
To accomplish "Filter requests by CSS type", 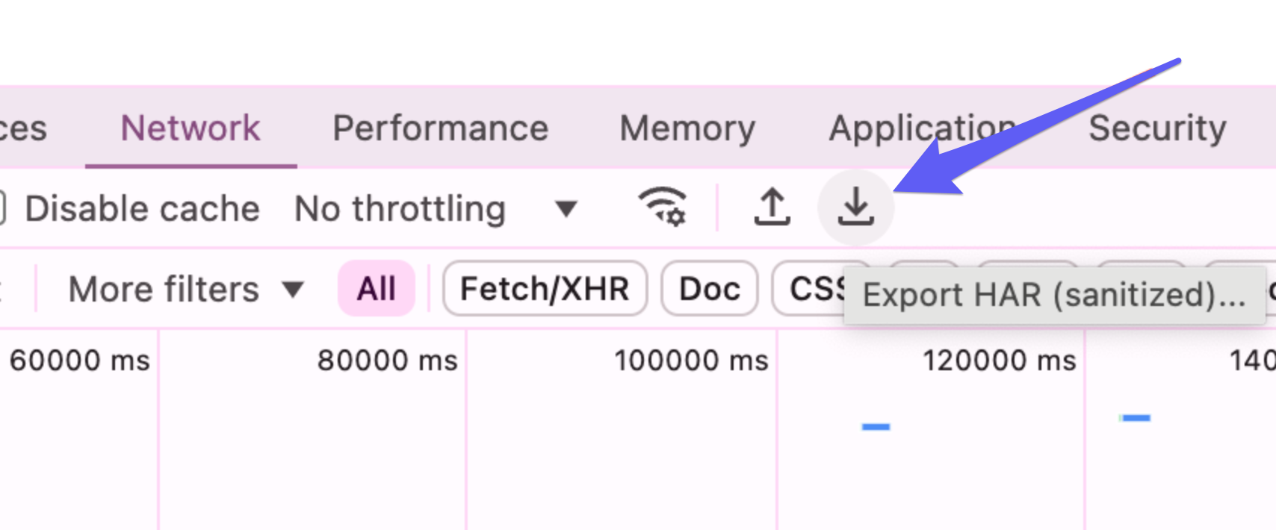I will click(814, 289).
